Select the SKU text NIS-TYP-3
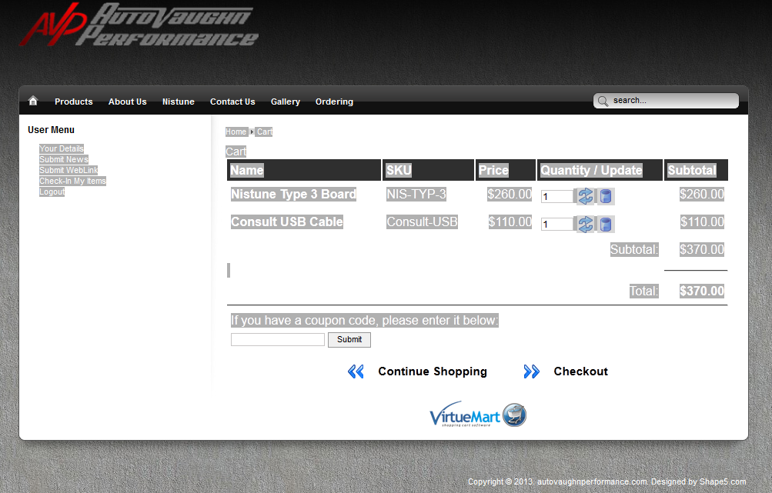This screenshot has width=772, height=493. (416, 195)
